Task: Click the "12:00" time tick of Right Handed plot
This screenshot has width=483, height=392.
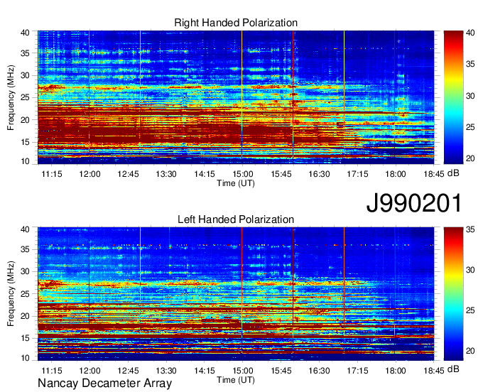Action: click(89, 174)
